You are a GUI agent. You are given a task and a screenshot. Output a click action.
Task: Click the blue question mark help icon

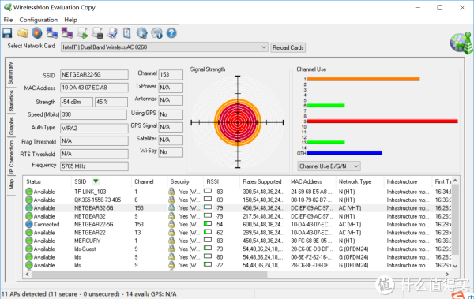[x=171, y=33]
